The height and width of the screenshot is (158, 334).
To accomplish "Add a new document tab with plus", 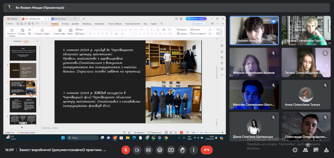I will (x=84, y=19).
